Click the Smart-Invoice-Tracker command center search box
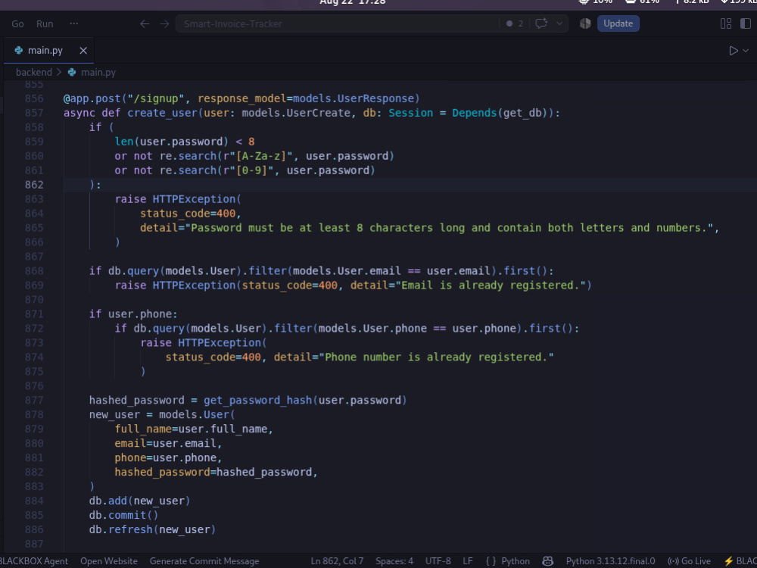The height and width of the screenshot is (568, 757). [x=338, y=23]
